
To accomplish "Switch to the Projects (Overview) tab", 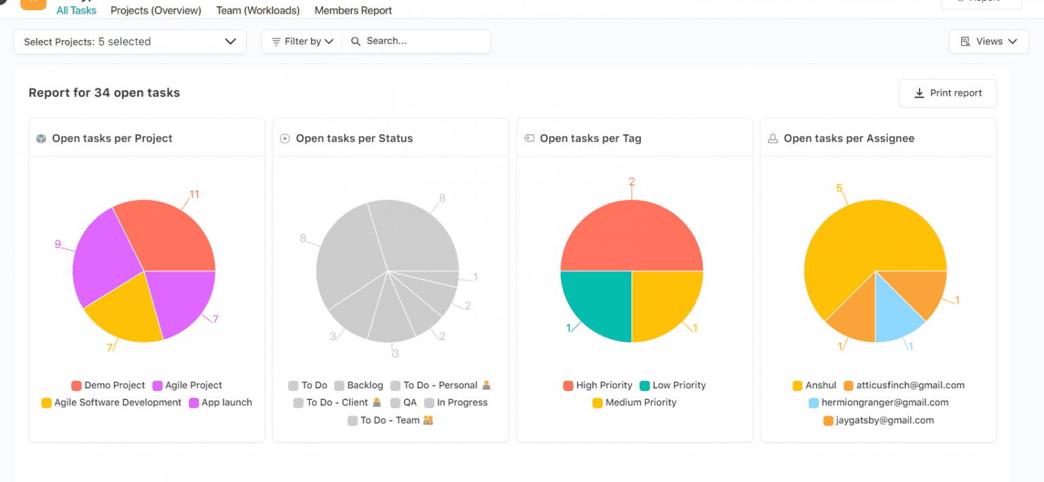I will pyautogui.click(x=156, y=10).
